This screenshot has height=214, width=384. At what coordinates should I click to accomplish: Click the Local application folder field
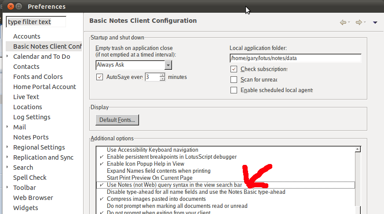(x=295, y=58)
